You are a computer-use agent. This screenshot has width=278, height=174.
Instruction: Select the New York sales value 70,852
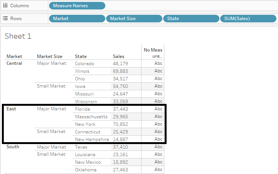(x=121, y=124)
